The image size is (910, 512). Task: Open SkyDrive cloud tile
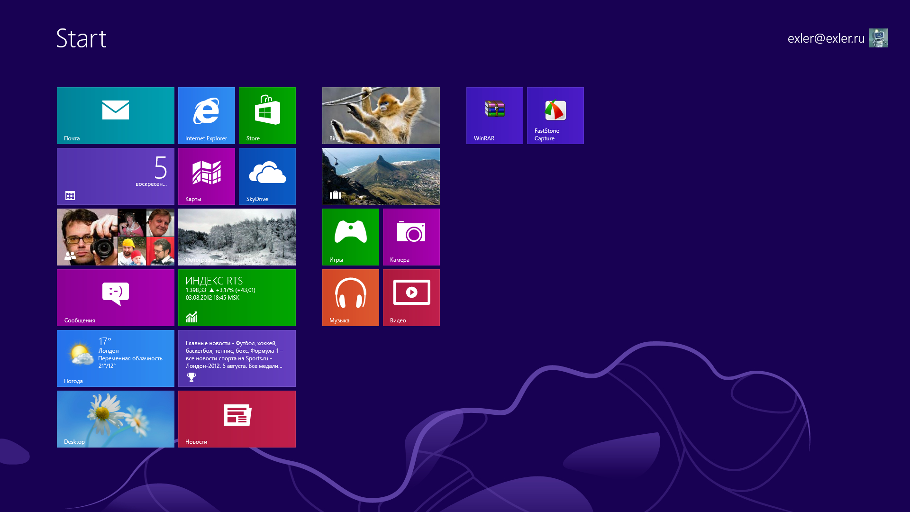click(267, 176)
